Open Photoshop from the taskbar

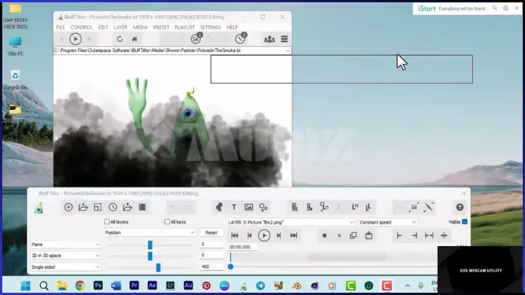click(x=98, y=286)
